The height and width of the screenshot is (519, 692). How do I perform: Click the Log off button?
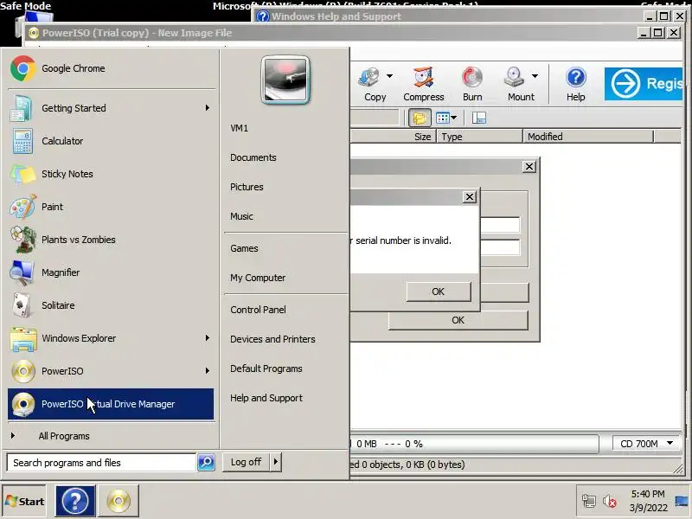(x=246, y=462)
